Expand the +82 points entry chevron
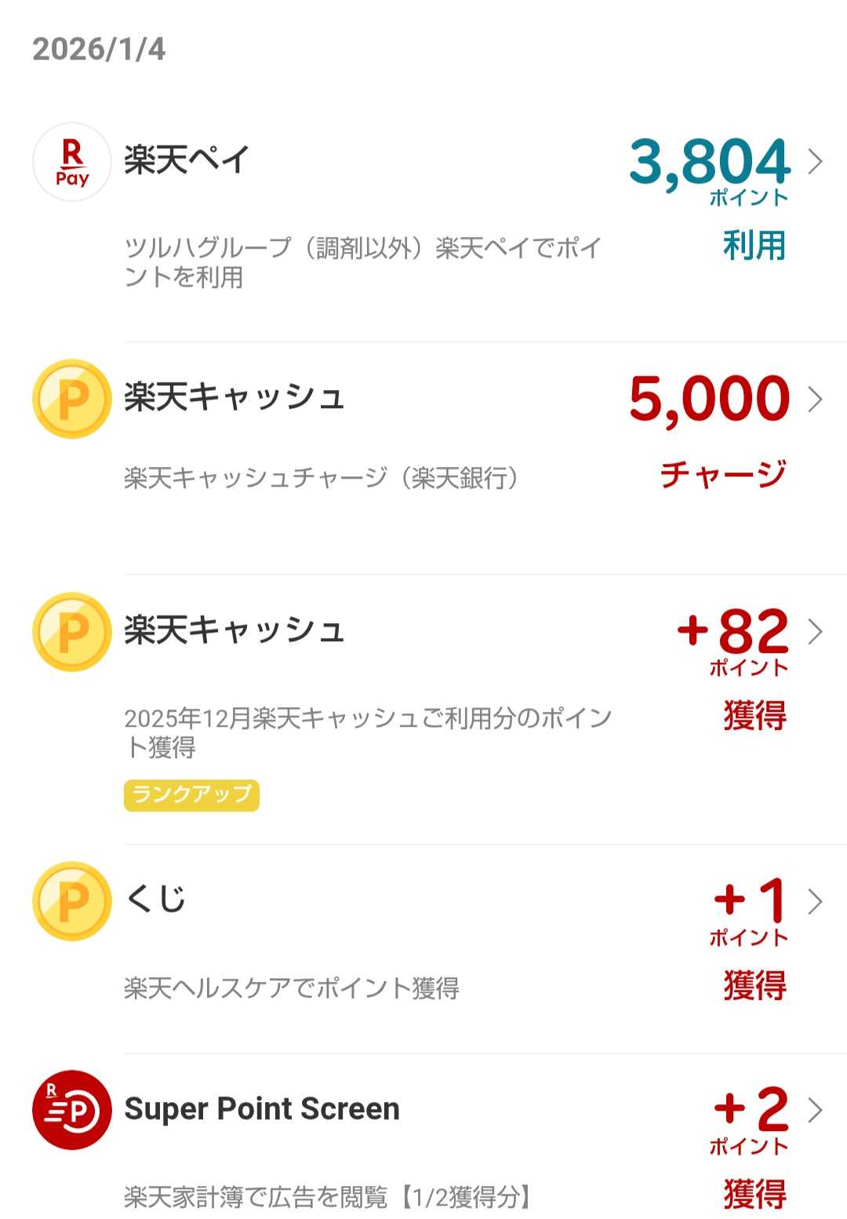 tap(816, 632)
